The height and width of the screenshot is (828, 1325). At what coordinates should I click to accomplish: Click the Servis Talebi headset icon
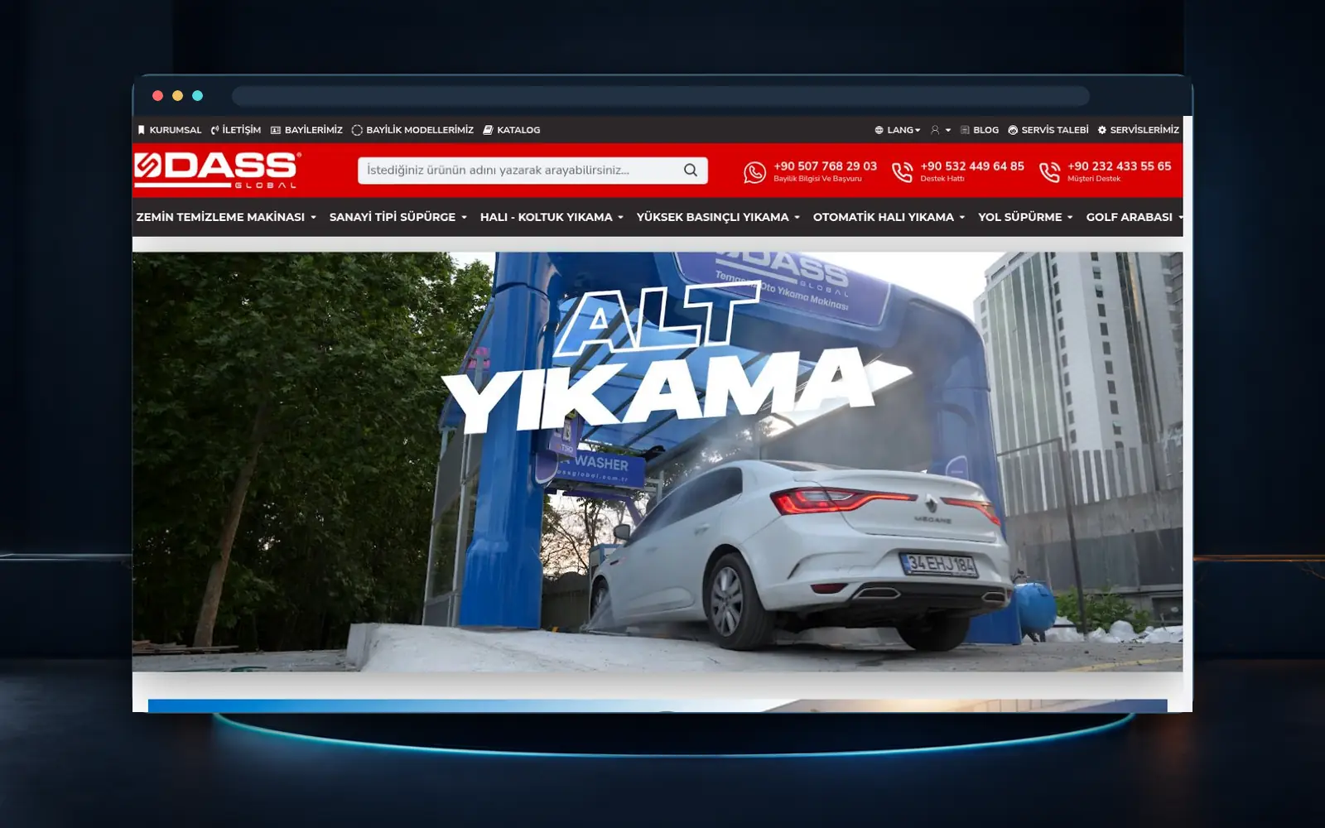(1013, 130)
